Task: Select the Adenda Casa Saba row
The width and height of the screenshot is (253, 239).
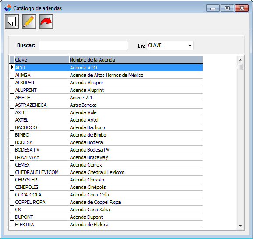Action: [x=108, y=210]
